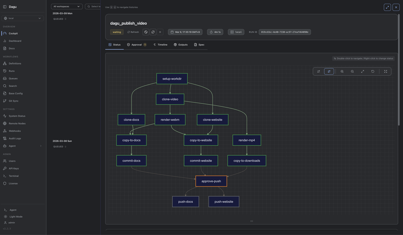Click the waiting status badge
Screen dimensions: 403x235
pos(117,32)
